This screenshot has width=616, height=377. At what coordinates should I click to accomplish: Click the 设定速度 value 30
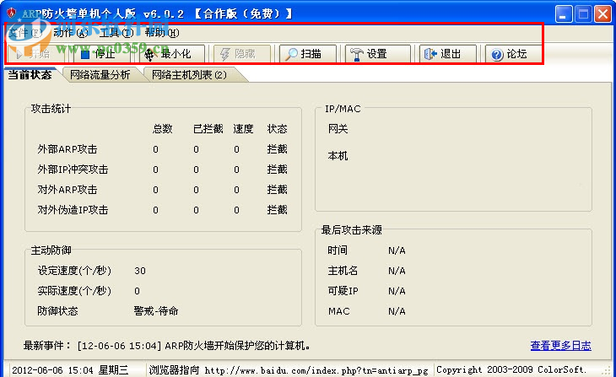140,271
